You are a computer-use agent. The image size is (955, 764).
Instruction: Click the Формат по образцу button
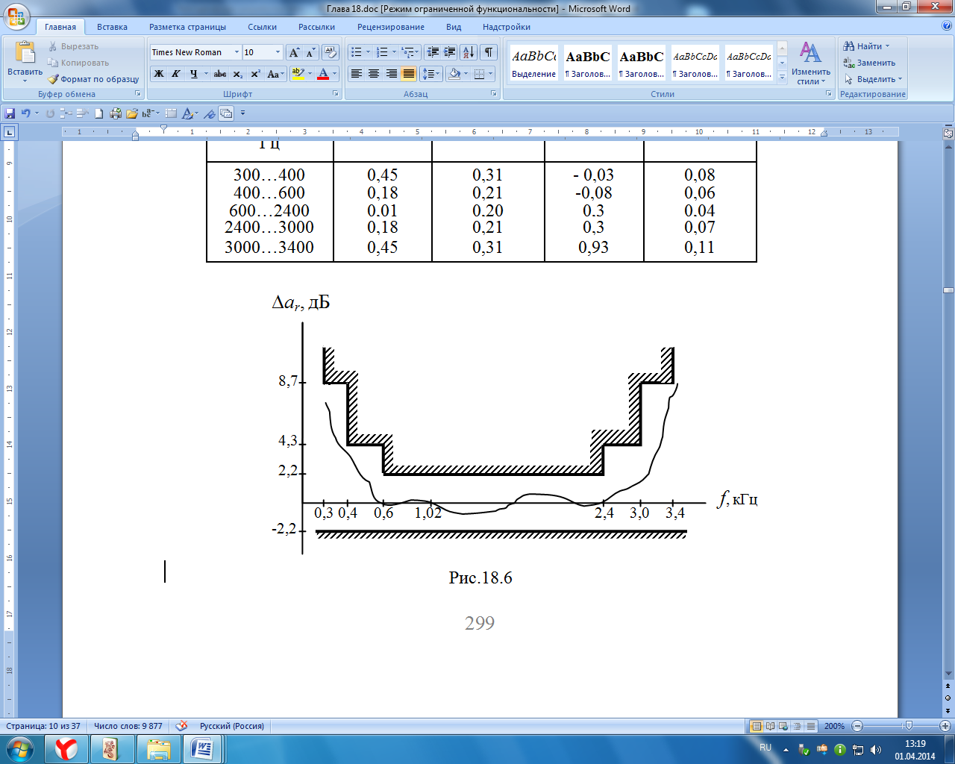(94, 79)
